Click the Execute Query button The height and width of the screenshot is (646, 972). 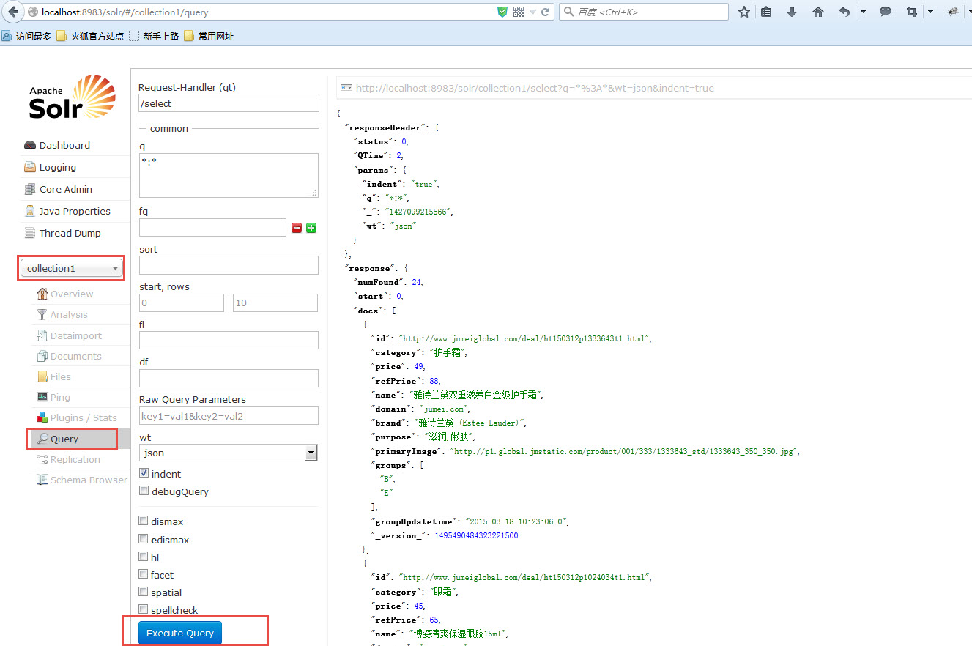[180, 633]
